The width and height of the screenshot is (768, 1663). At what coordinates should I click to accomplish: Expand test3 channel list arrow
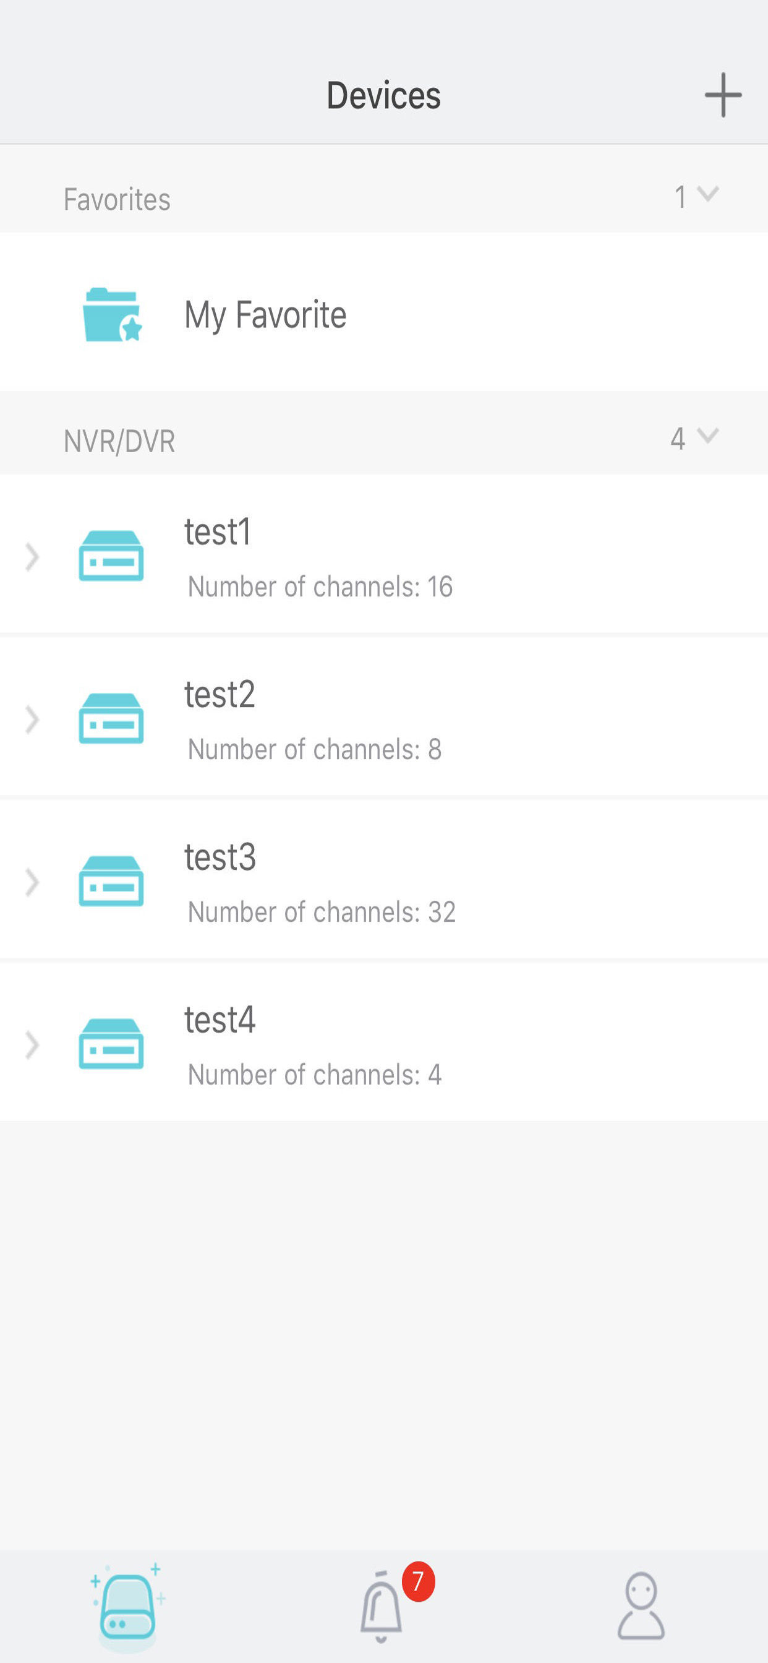pos(32,882)
